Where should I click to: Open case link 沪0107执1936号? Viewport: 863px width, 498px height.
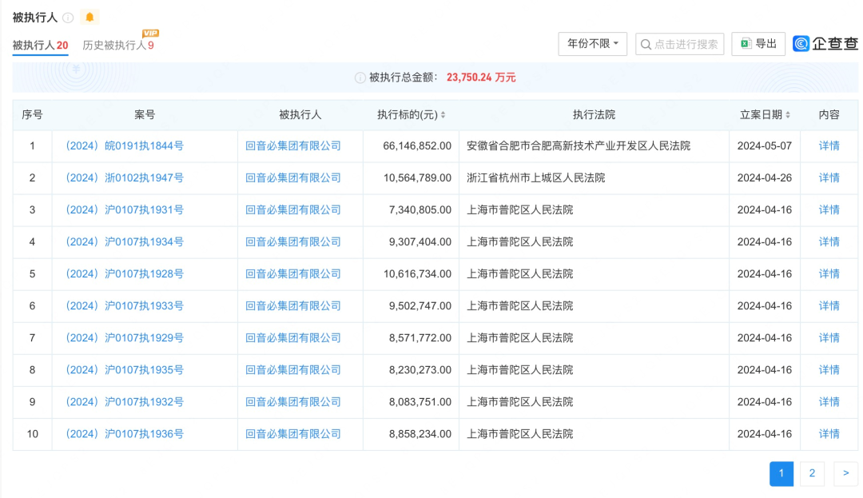(125, 434)
